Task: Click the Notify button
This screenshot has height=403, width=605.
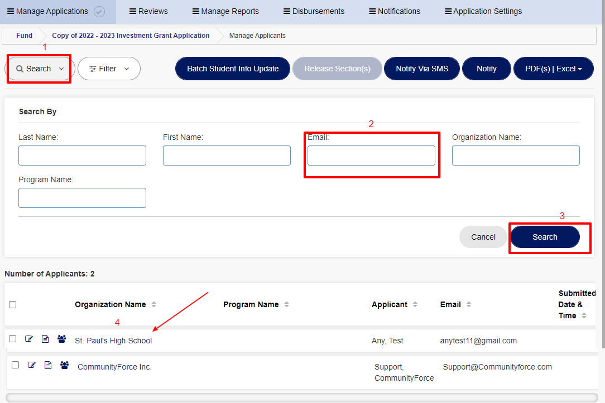Action: click(x=487, y=69)
